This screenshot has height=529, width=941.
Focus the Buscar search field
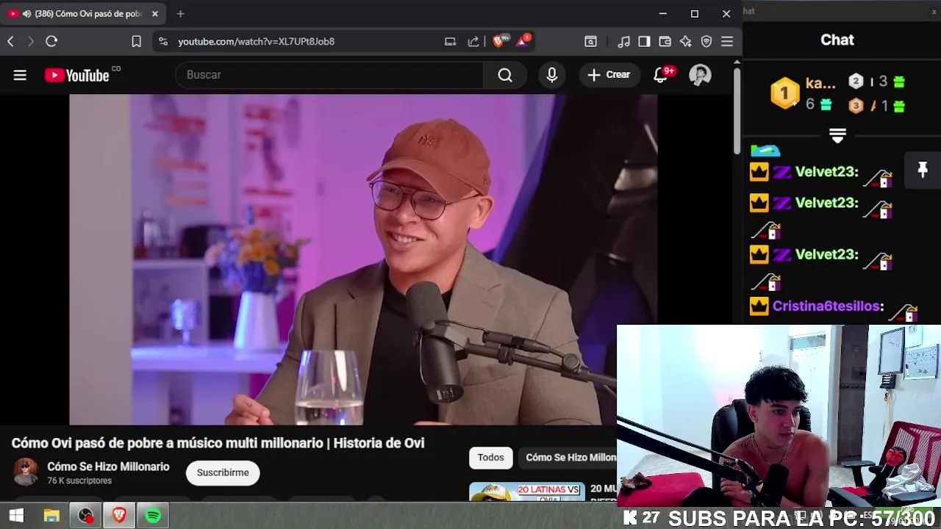(329, 75)
